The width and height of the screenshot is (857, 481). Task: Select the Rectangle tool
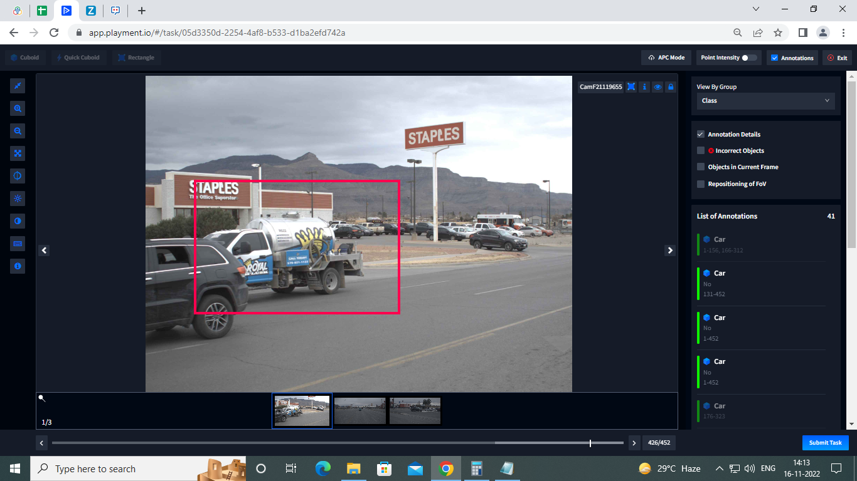coord(136,58)
